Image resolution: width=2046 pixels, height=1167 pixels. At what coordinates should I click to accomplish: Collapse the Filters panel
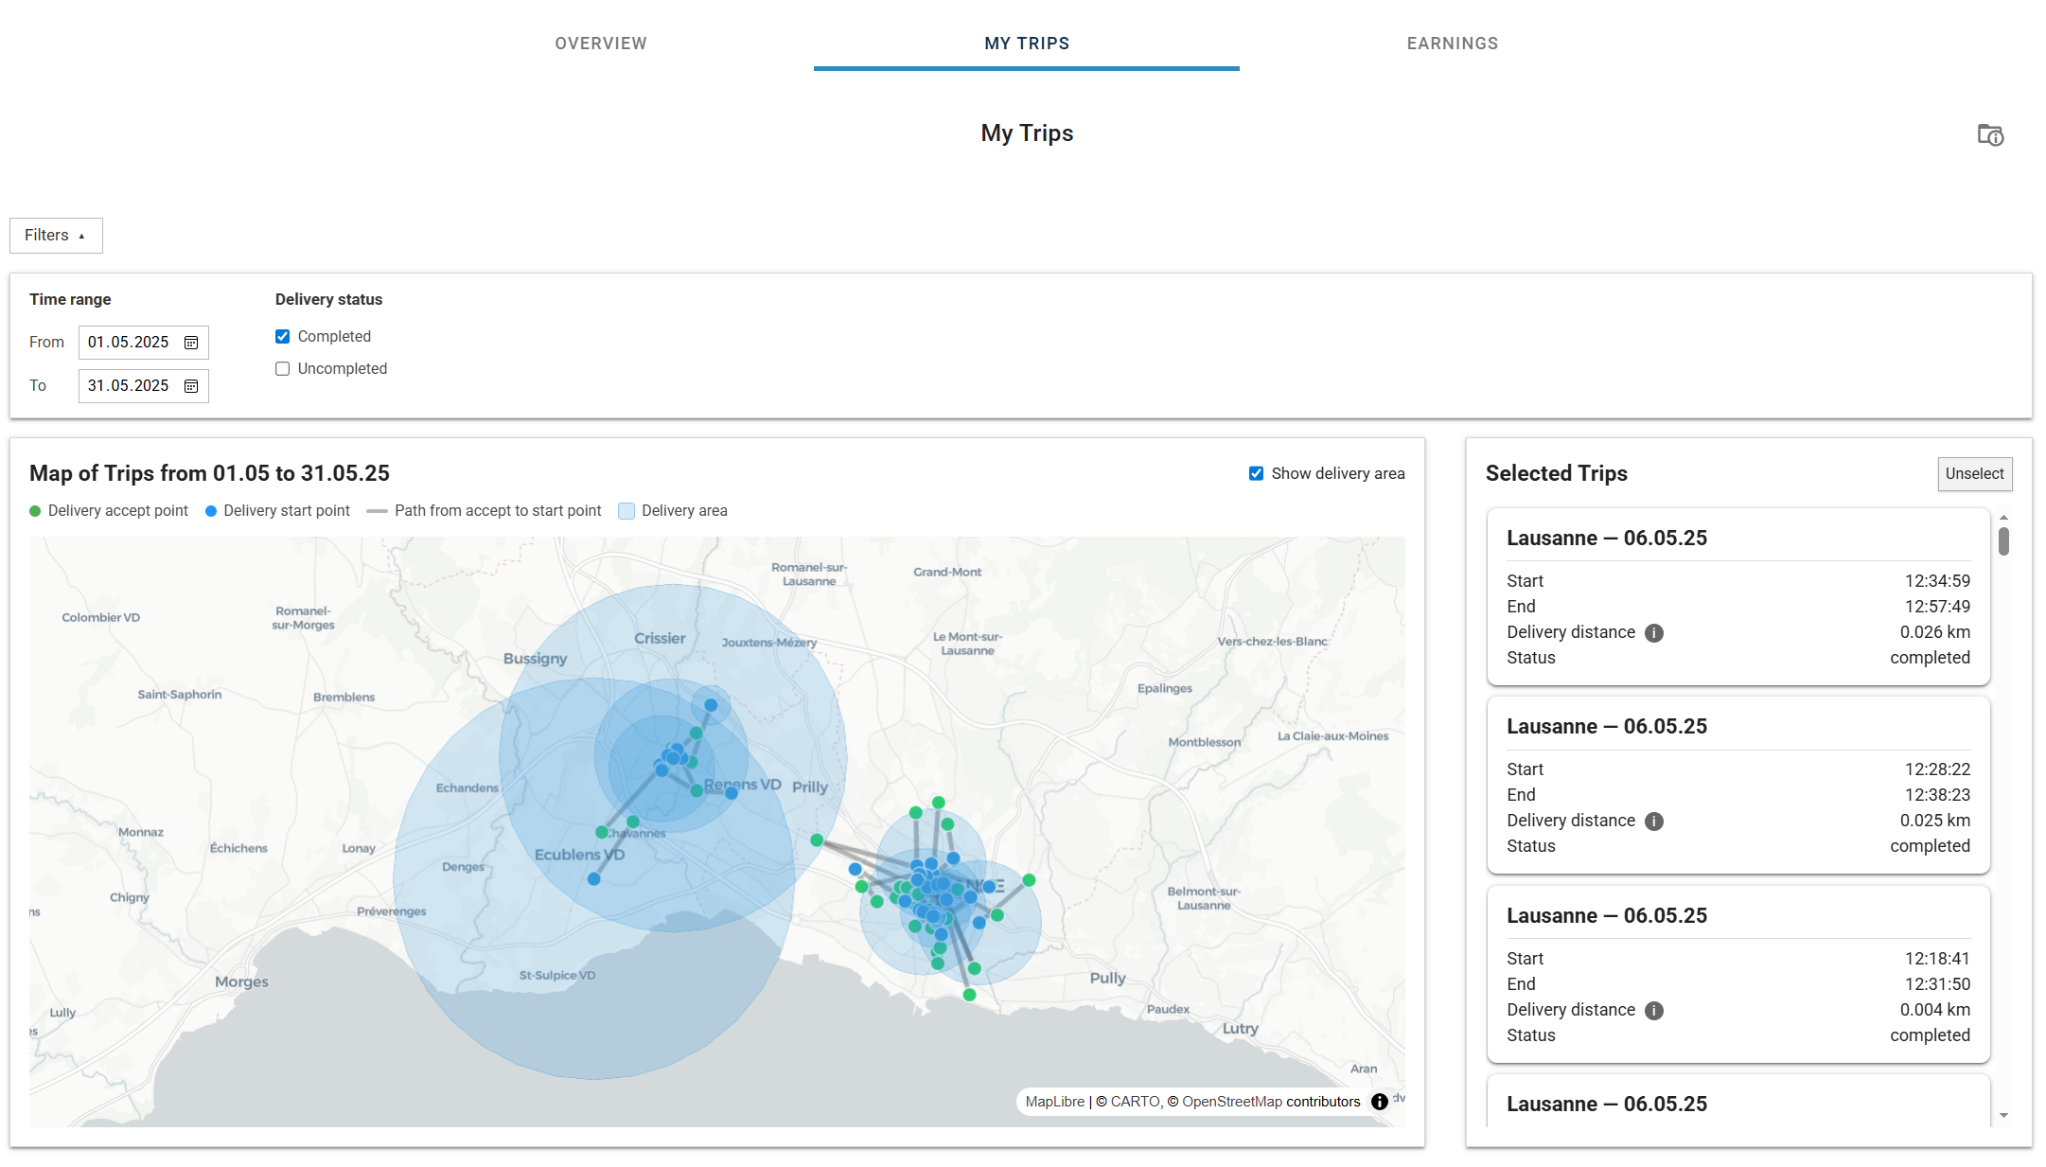coord(56,236)
